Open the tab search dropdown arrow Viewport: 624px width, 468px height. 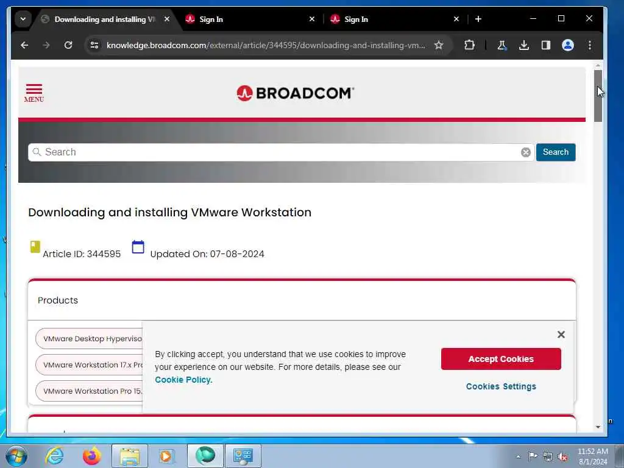pos(23,19)
